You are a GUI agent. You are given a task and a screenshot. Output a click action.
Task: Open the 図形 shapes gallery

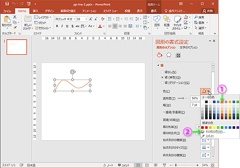point(157,23)
